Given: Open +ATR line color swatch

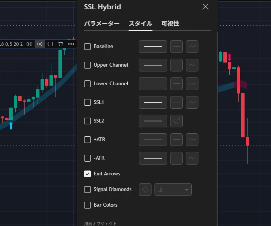Looking at the screenshot, I should coord(153,140).
